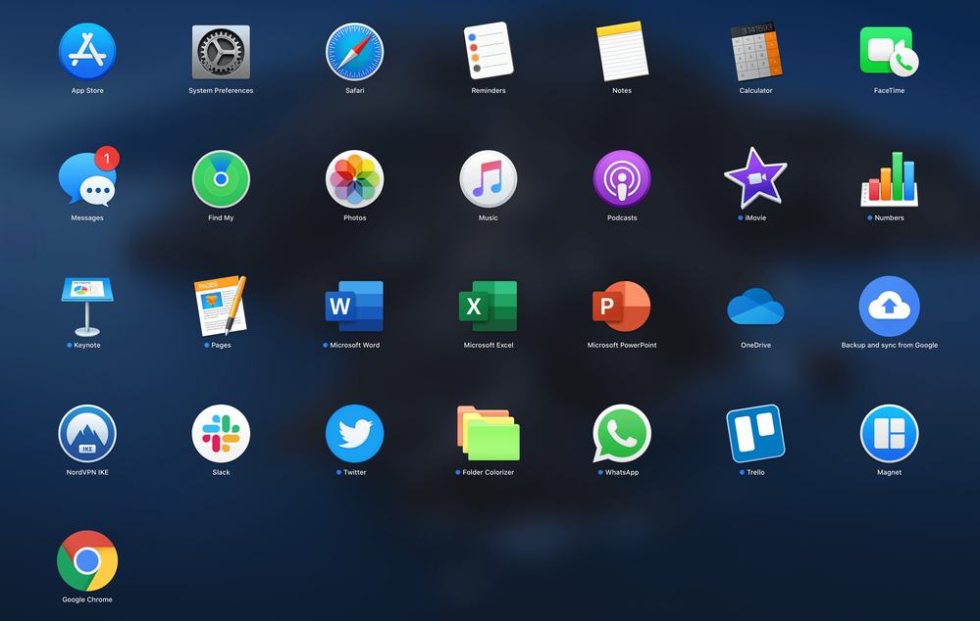This screenshot has width=980, height=621.
Task: Launch the Calculator app
Action: point(755,52)
